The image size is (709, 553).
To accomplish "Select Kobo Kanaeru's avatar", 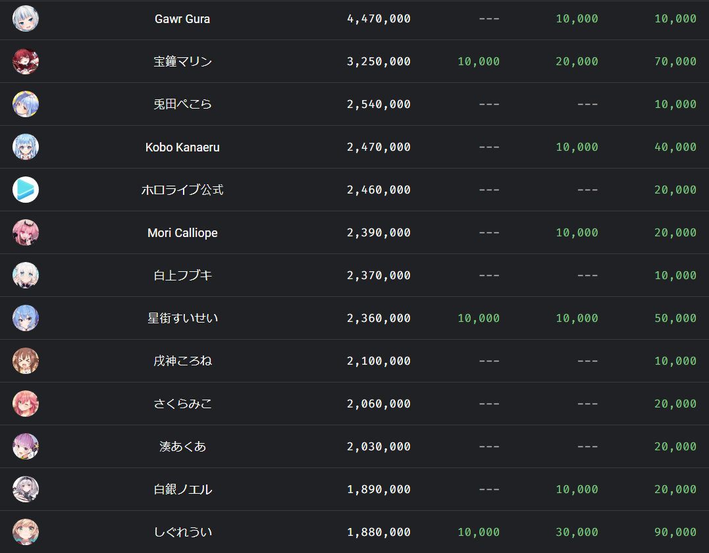I will pyautogui.click(x=26, y=147).
